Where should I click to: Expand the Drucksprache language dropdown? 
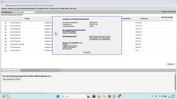(x=24, y=12)
